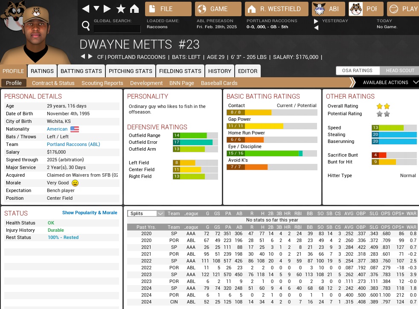Switch to Head Scout ratings
419x309 pixels.
click(400, 71)
